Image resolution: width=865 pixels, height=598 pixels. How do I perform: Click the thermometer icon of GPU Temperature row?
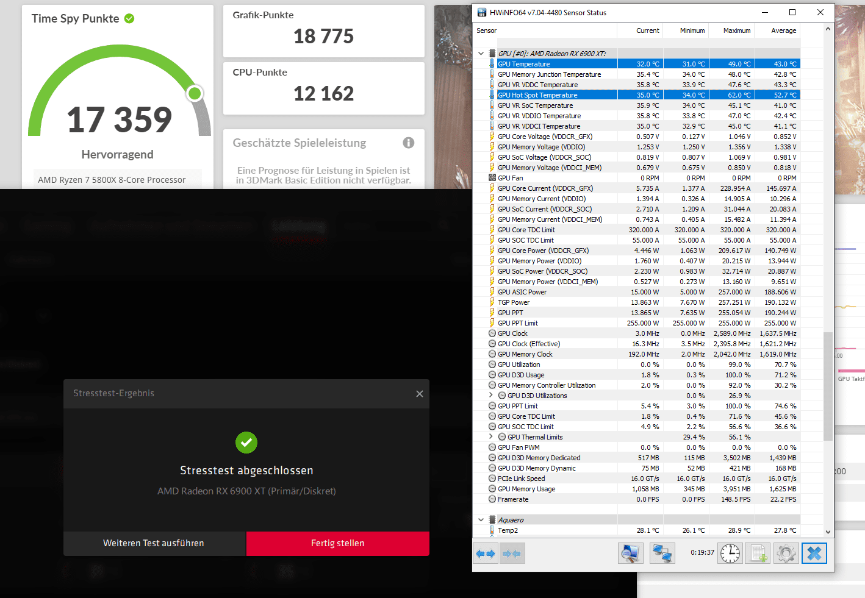tap(492, 64)
